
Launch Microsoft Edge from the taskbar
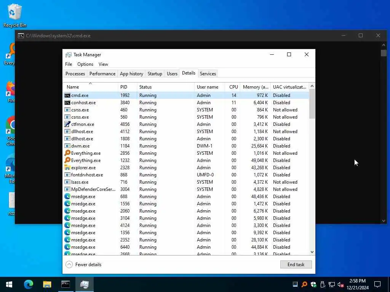click(28, 284)
